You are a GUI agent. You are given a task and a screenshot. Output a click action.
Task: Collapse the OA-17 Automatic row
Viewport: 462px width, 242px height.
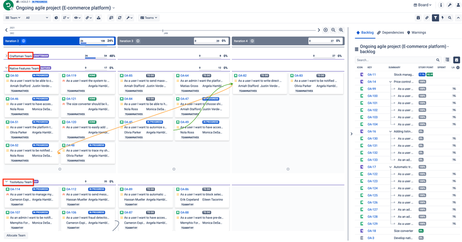[390, 167]
